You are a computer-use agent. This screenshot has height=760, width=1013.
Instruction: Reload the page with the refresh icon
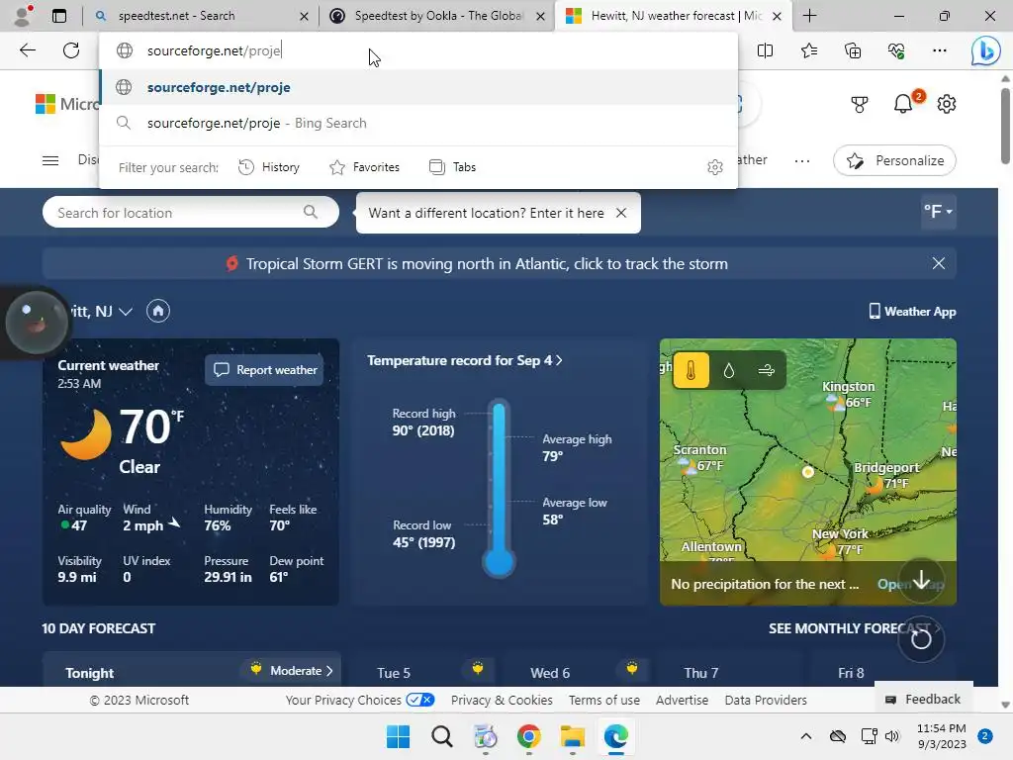71,50
